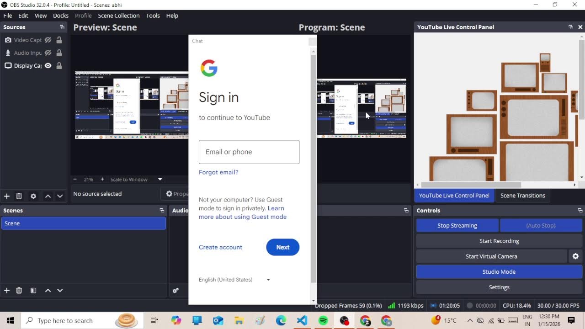Open Visual Studio Code from taskbar

tap(302, 321)
